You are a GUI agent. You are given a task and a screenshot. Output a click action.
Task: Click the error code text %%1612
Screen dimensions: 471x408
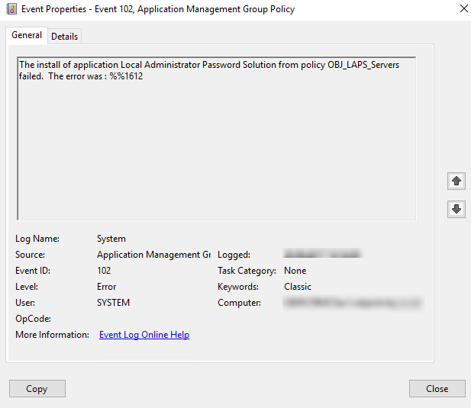[126, 76]
